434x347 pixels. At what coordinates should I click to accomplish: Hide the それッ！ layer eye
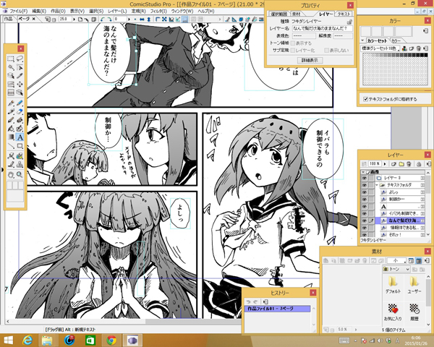[365, 235]
